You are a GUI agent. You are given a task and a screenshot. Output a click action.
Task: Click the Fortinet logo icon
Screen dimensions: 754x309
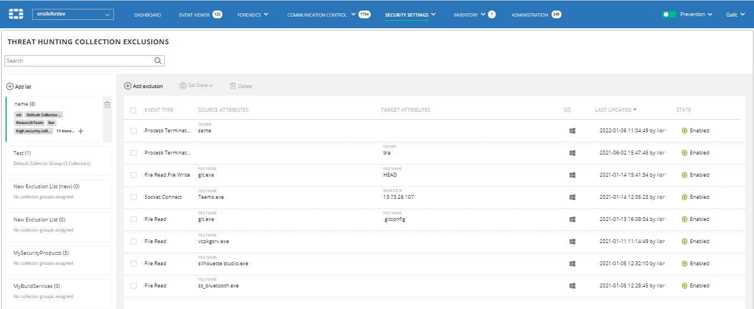click(x=17, y=14)
